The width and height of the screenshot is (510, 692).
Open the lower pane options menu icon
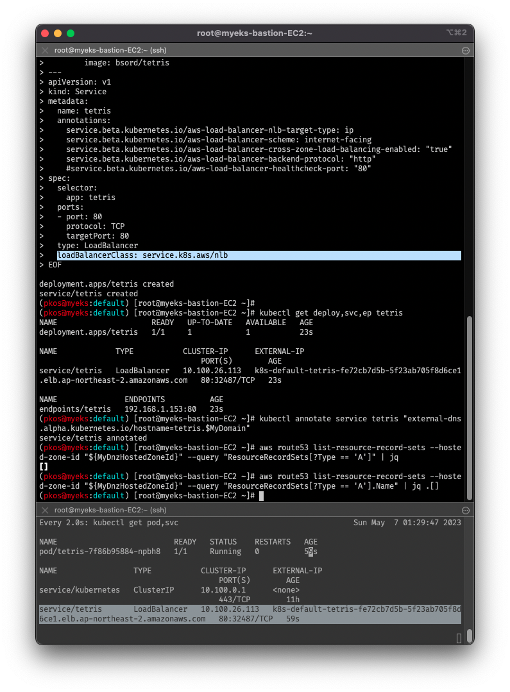[x=465, y=511]
